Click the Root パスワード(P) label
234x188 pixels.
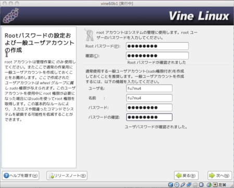coord(103,46)
